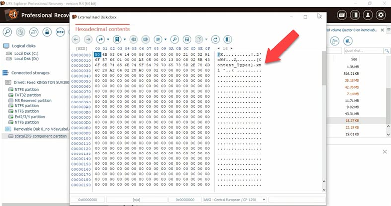This screenshot has width=391, height=206.
Task: Click the go-to-position jump arrow icon
Action: [x=100, y=39]
